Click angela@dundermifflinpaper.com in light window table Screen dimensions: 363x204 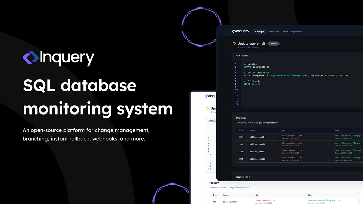[324, 200]
